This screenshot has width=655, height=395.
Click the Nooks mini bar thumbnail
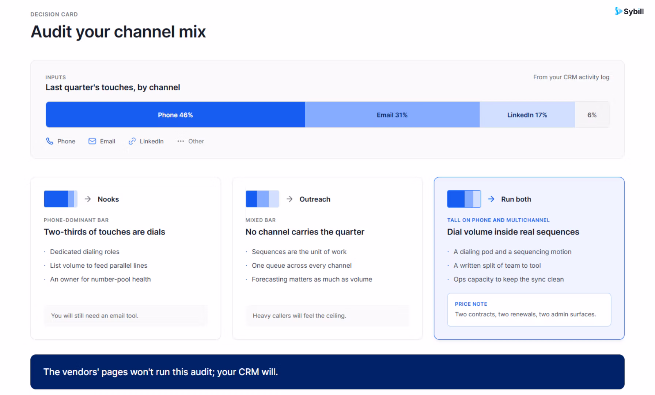coord(61,199)
